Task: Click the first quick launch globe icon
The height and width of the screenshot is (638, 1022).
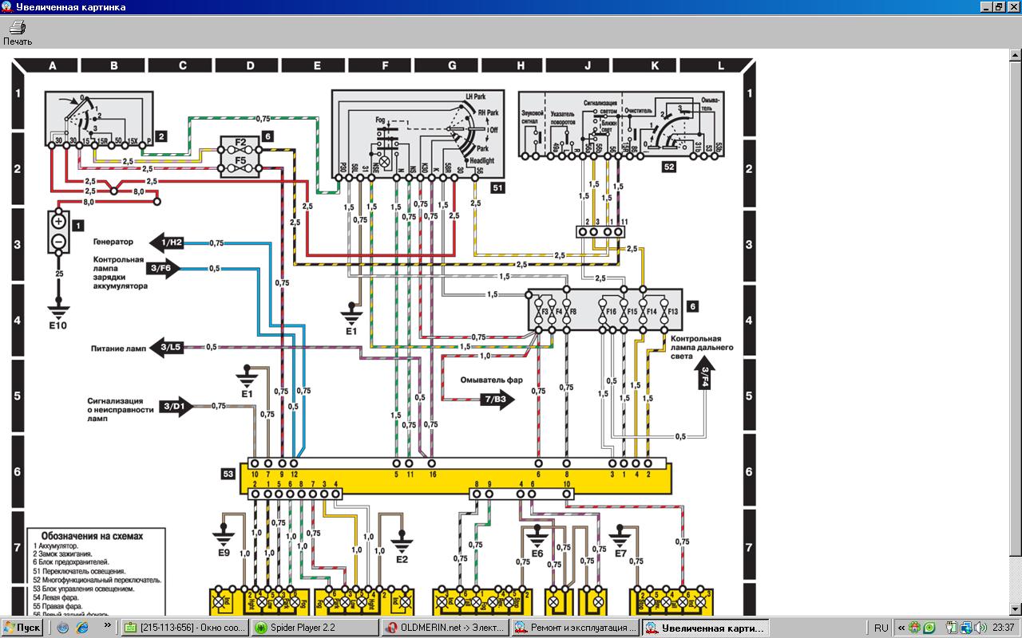Action: coord(63,628)
